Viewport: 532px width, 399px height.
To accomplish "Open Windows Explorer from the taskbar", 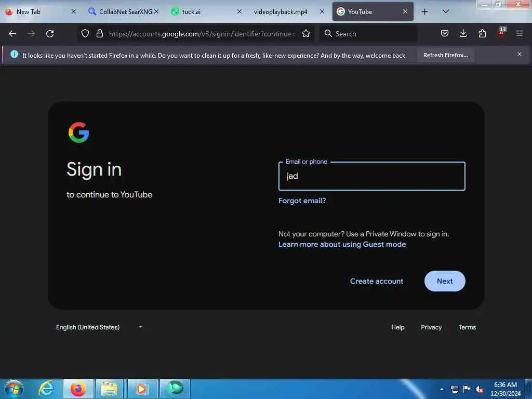I will (109, 389).
